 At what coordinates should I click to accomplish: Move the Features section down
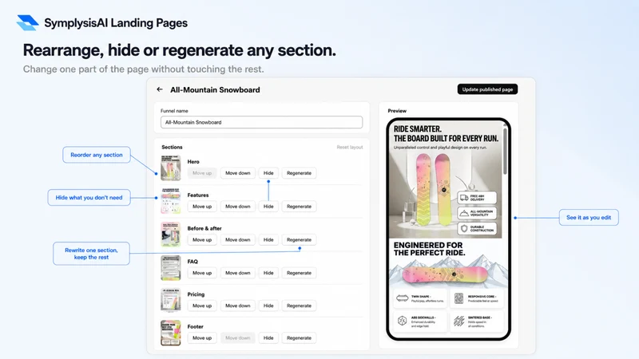click(x=238, y=207)
